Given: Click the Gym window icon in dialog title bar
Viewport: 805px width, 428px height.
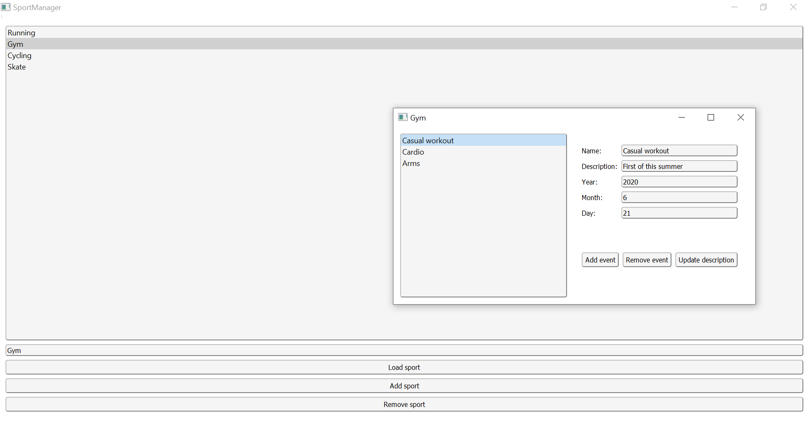Looking at the screenshot, I should [403, 117].
